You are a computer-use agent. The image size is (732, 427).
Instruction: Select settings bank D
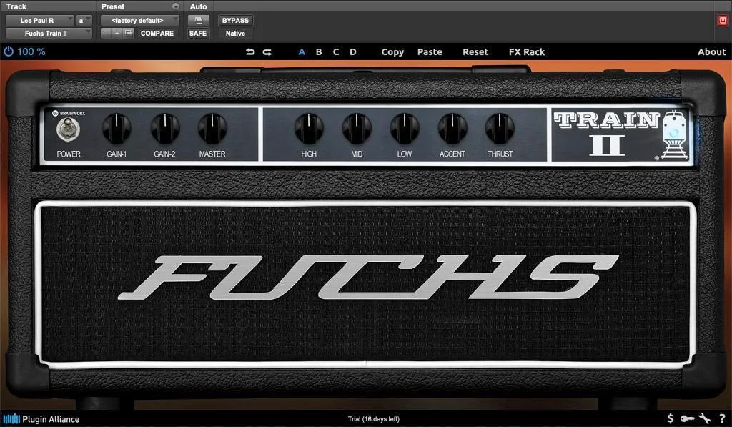tap(353, 52)
